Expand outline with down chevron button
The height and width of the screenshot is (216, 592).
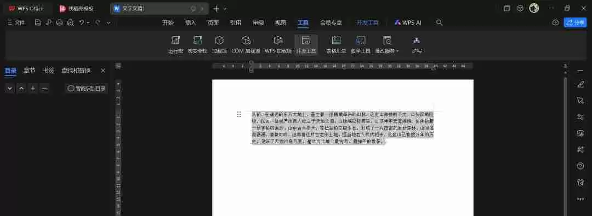click(10, 89)
